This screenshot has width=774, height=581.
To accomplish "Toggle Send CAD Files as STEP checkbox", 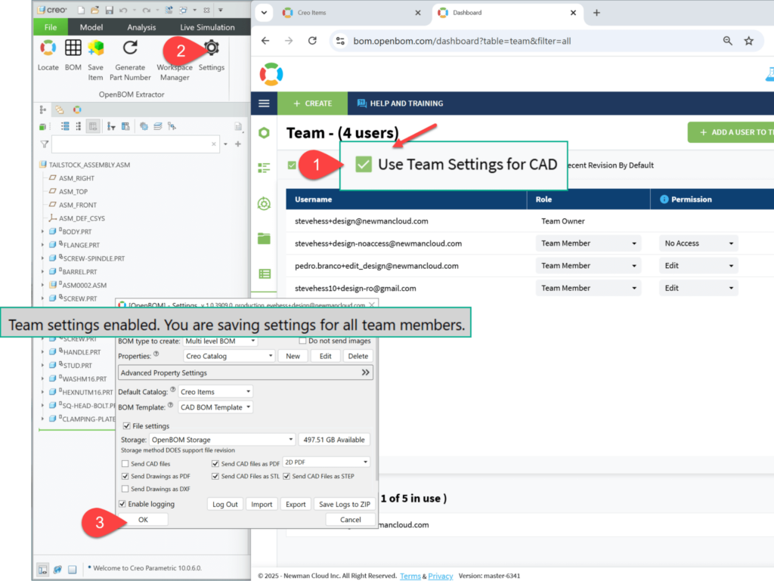I will pyautogui.click(x=286, y=477).
